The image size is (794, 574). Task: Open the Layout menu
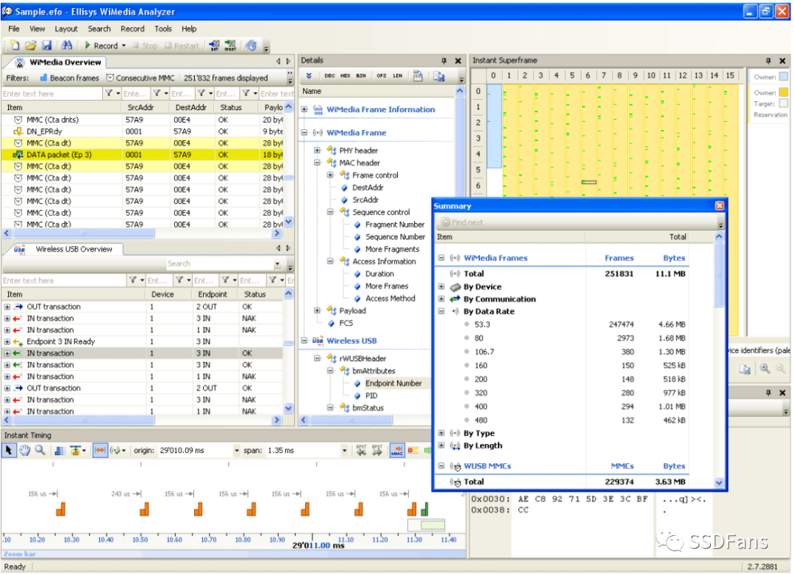click(x=66, y=29)
